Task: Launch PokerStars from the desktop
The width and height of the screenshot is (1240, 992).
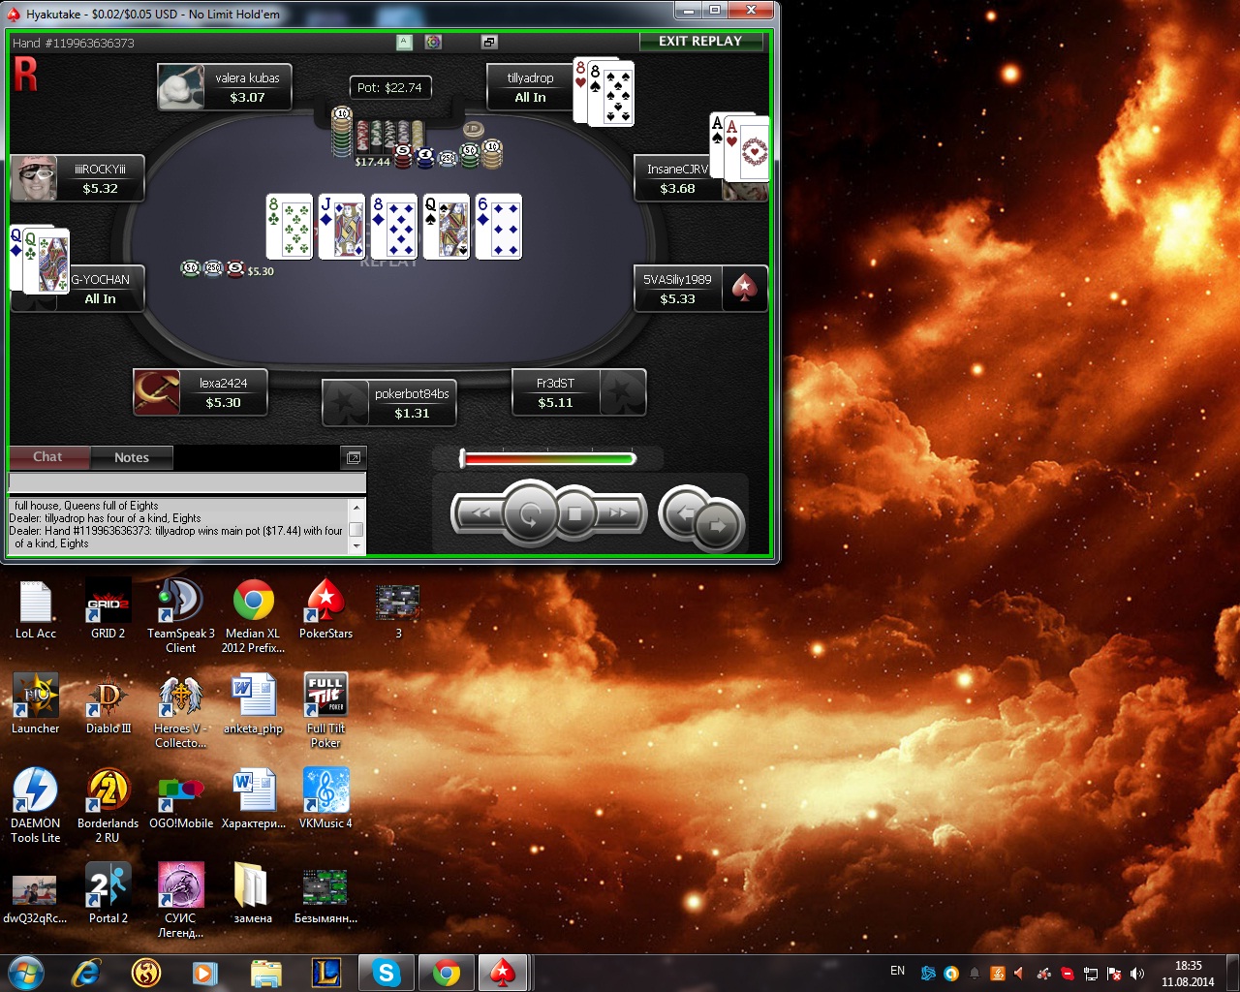Action: tap(325, 610)
